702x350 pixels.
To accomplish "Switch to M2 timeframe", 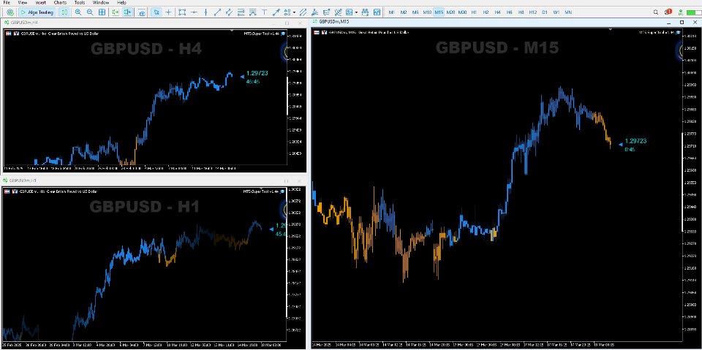I will (404, 12).
